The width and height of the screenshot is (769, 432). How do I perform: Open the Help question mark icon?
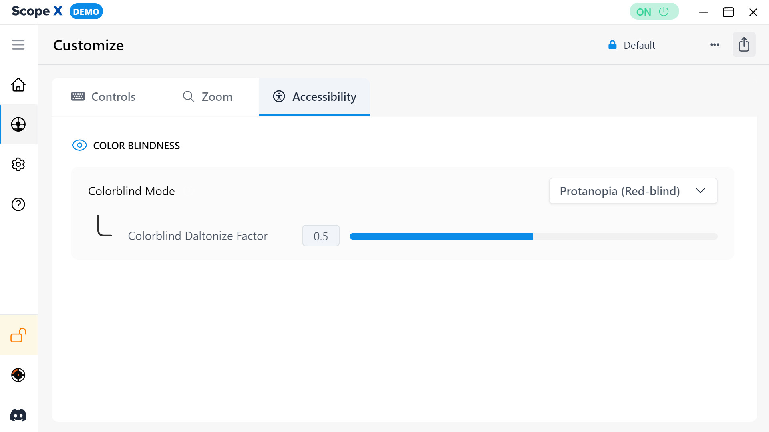pyautogui.click(x=18, y=204)
